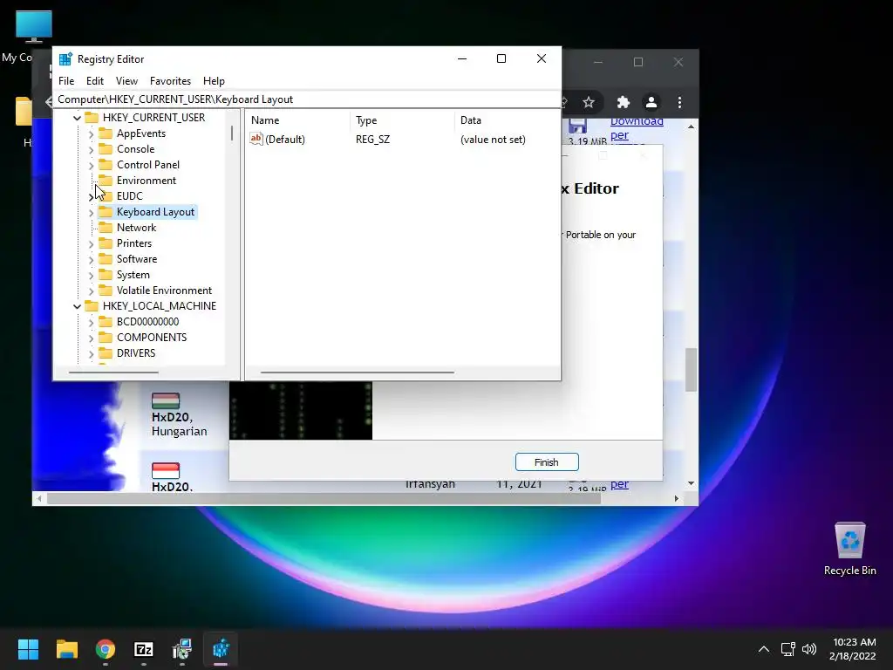893x670 pixels.
Task: Select the Keyboard Layout key
Action: (155, 212)
